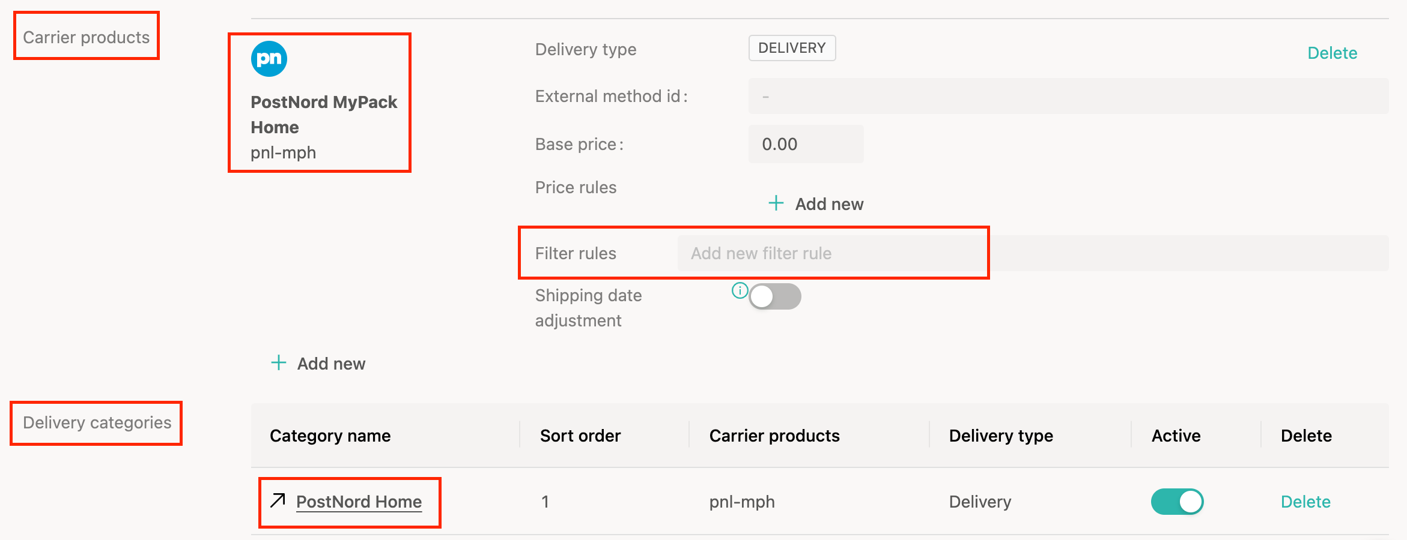
Task: Click the arrow icon beside PostNord Home
Action: click(278, 500)
